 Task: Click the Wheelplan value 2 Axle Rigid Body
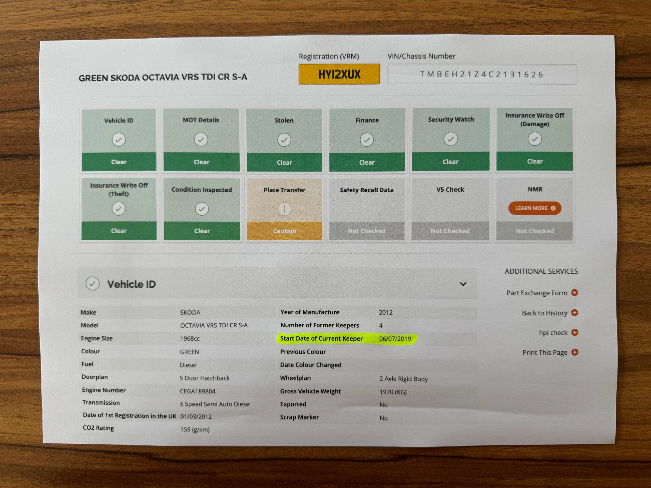click(x=404, y=379)
